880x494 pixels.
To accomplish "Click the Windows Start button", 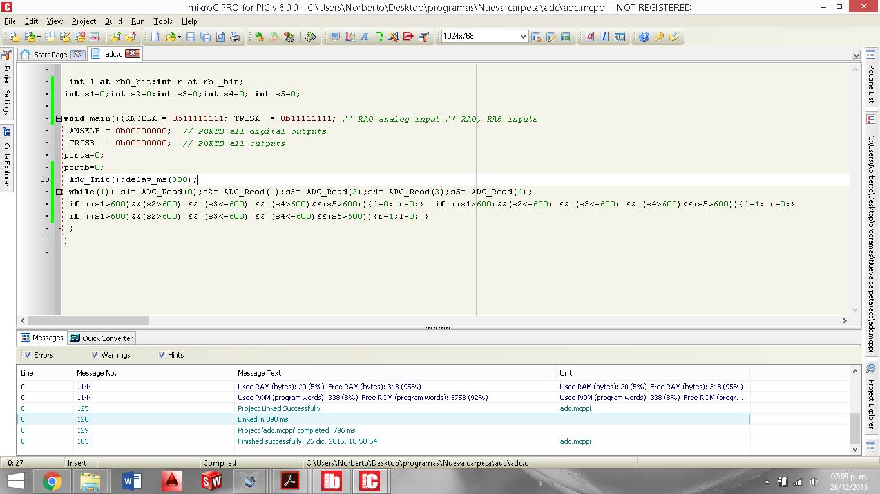I will pyautogui.click(x=15, y=480).
